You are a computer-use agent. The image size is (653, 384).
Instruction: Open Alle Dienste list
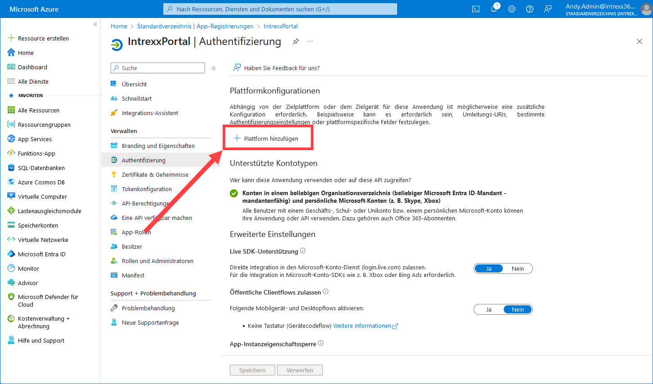(33, 81)
